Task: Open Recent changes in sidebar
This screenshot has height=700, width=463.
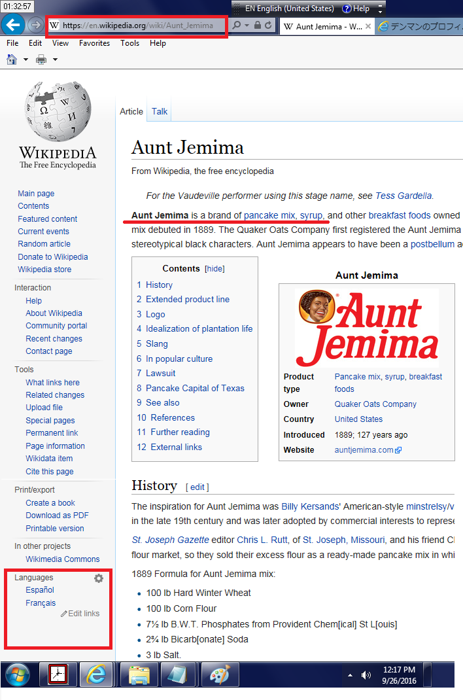Action: coord(54,339)
